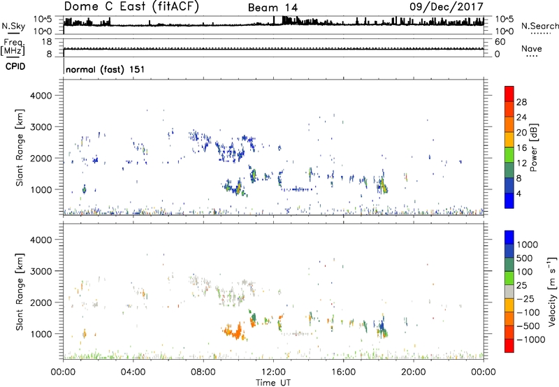Click the orange velocity cluster near 10:00 UT
This screenshot has height=387, width=559.
[234, 331]
